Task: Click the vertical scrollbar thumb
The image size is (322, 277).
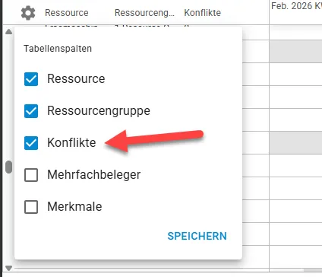Action: coord(8,167)
